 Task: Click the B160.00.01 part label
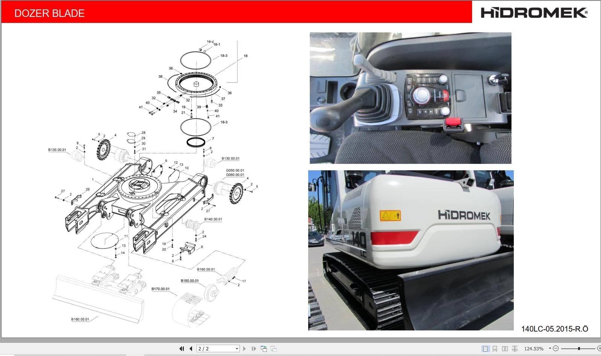pos(206,270)
